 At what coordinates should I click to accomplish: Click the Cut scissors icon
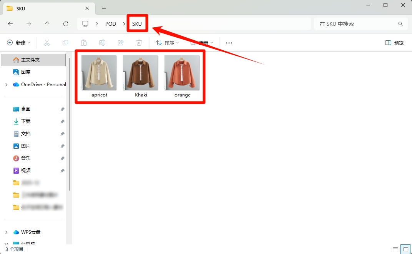point(47,43)
